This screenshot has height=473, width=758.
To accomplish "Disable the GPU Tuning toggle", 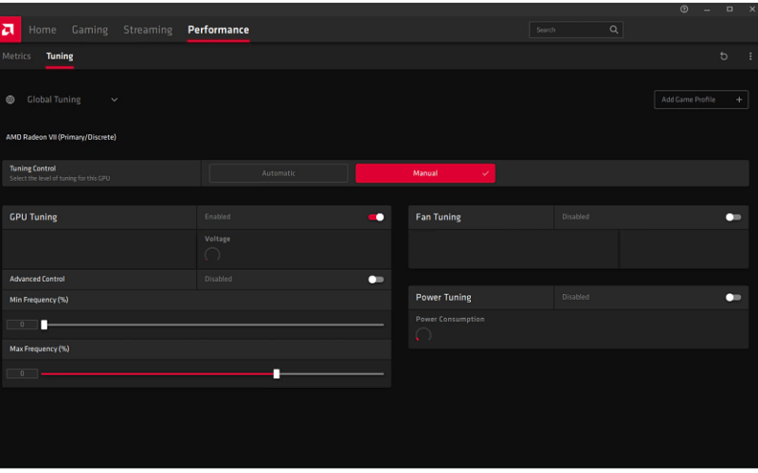I will 376,218.
